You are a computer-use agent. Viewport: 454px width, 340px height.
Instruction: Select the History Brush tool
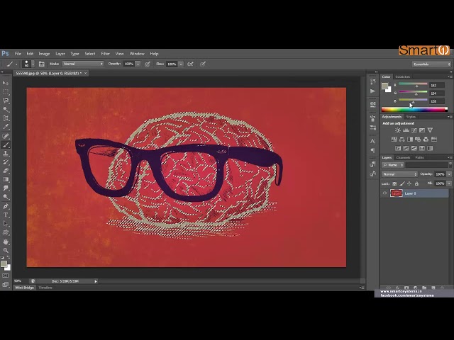pos(6,162)
